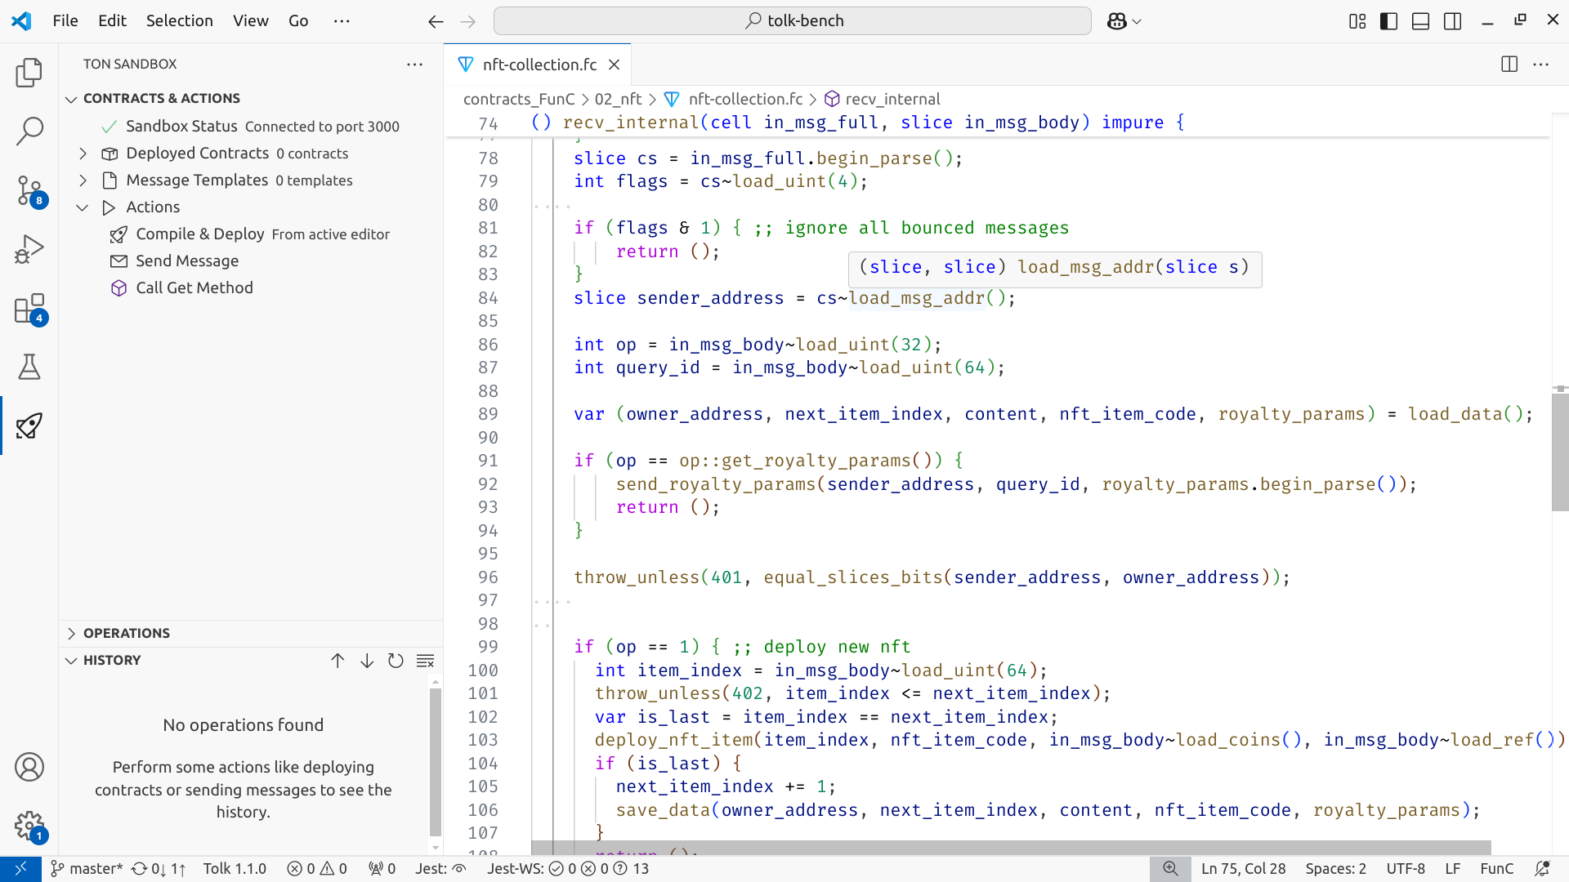Split the editor to the right
The image size is (1569, 882).
1509,65
